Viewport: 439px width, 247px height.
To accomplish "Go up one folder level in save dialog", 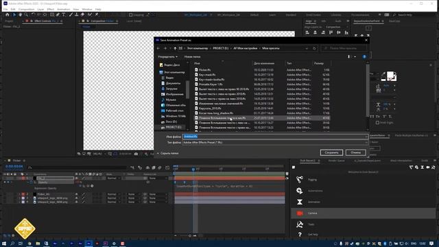I will [175, 49].
